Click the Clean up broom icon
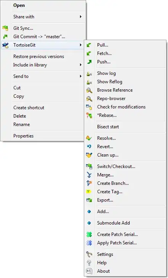 [x=89, y=155]
